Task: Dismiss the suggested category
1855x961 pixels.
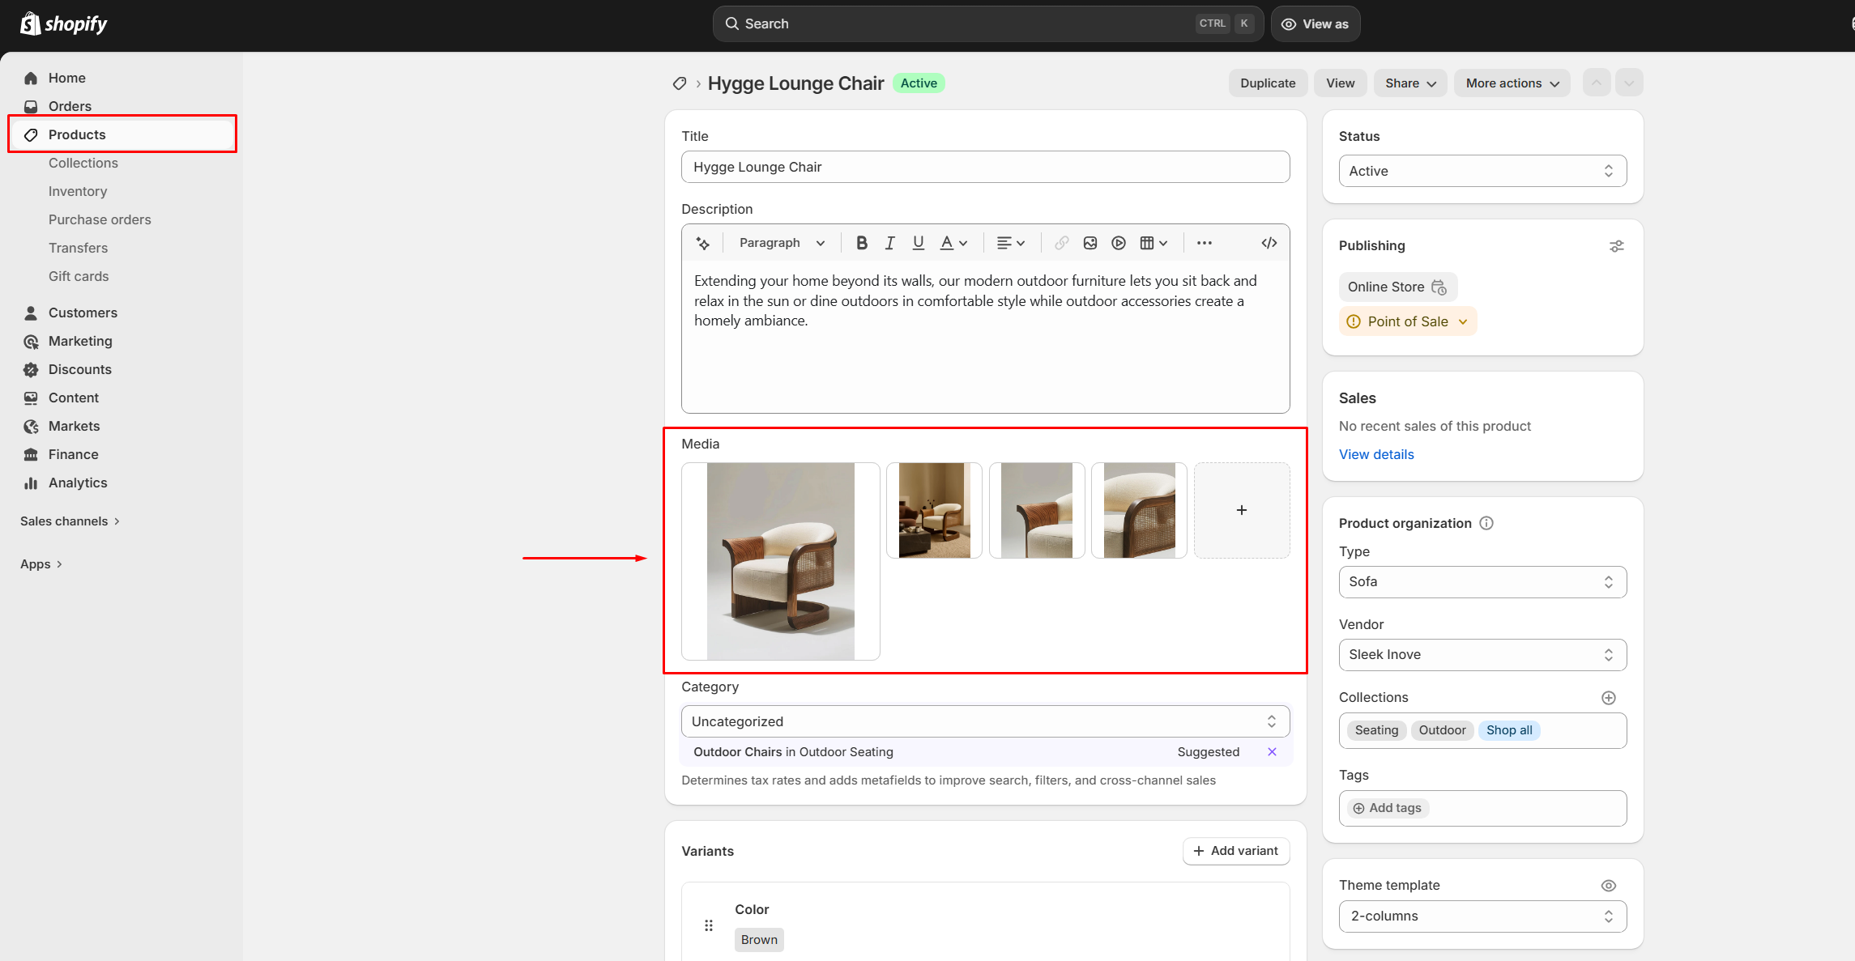Action: 1273,752
